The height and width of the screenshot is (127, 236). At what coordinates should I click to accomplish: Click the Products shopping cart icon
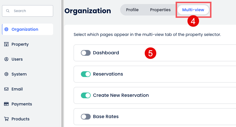pyautogui.click(x=6, y=119)
